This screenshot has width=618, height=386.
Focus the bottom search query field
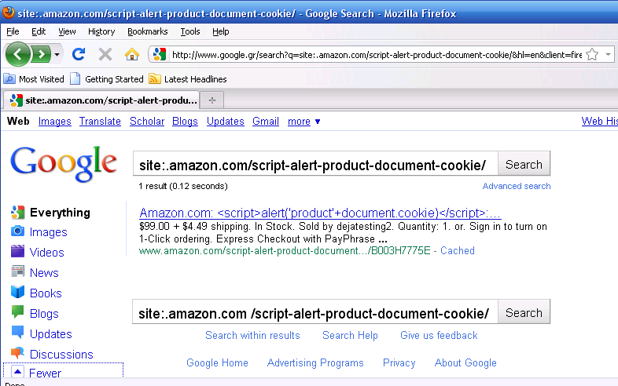tap(315, 313)
